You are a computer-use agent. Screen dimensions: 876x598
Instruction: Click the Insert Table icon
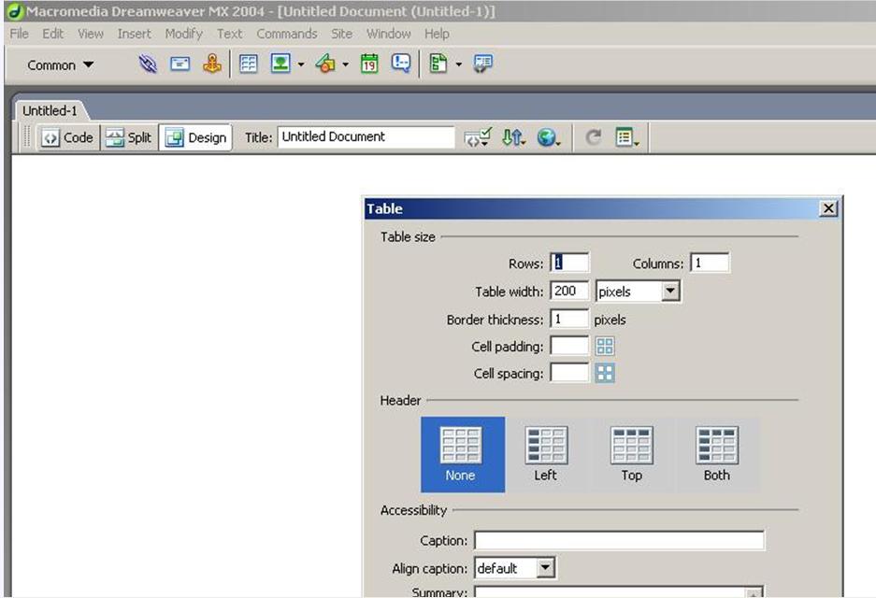(248, 64)
